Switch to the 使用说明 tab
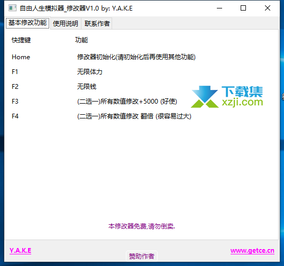This screenshot has height=266, width=284. click(x=66, y=23)
